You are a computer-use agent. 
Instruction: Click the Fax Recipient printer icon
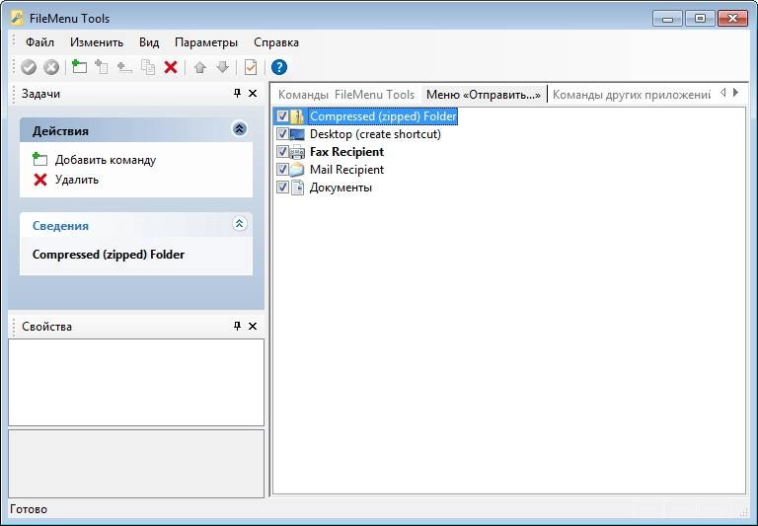click(297, 152)
